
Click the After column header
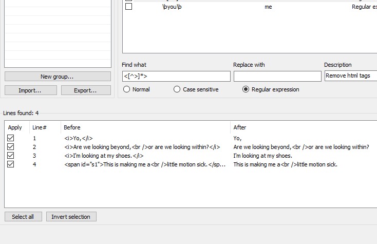[240, 127]
